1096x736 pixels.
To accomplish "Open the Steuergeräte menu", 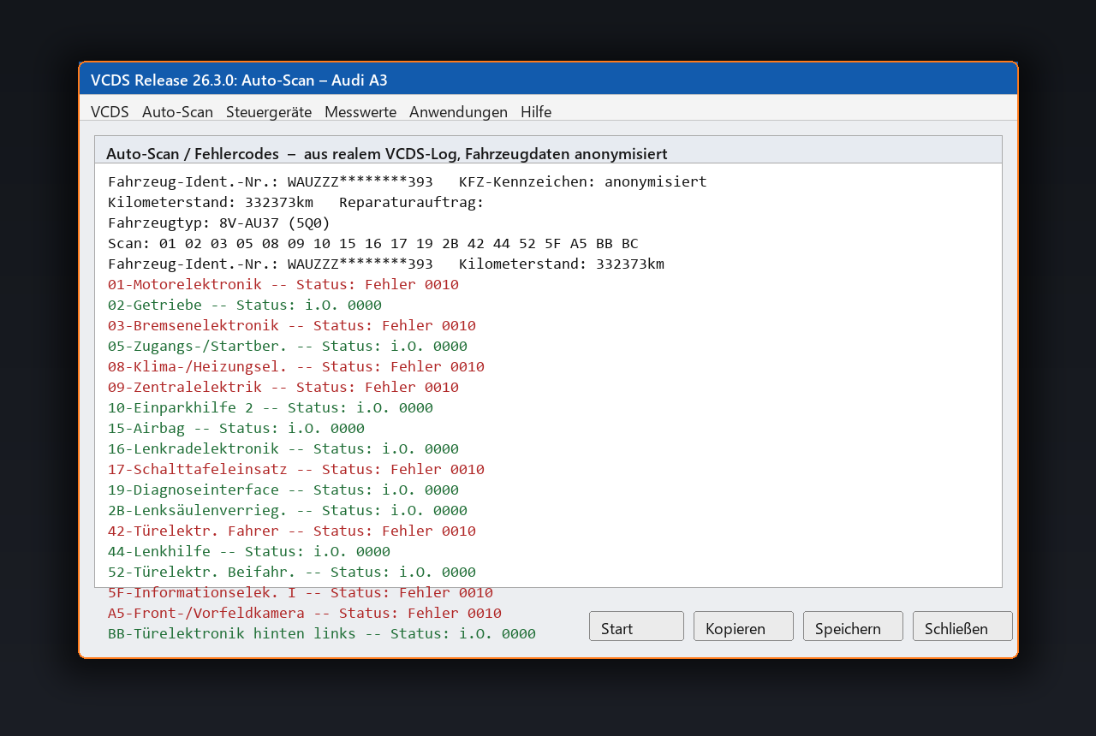I will 269,112.
